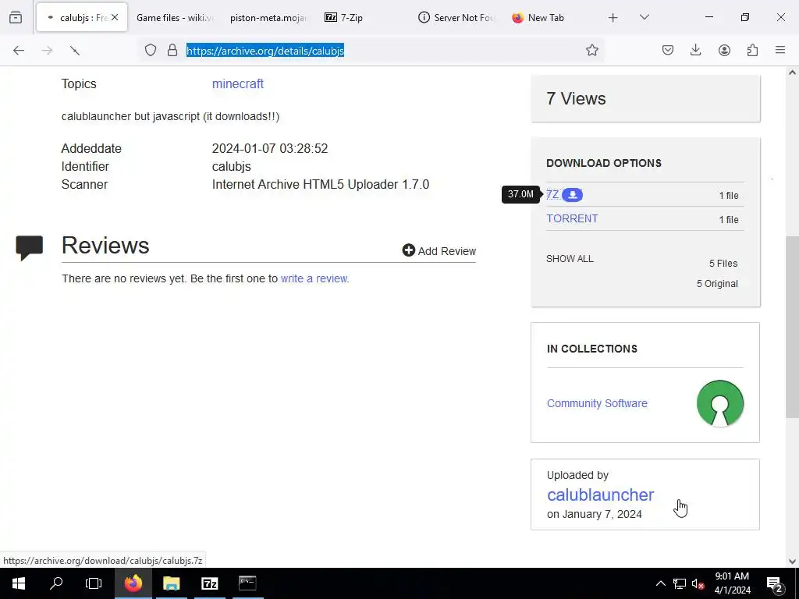Click muted volume tray icon
Screen dimensions: 799x599
698,583
